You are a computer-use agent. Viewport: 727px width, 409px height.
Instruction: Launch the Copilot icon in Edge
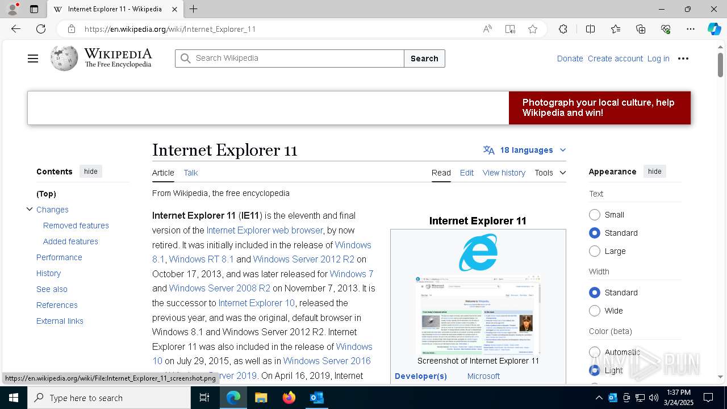pyautogui.click(x=714, y=29)
